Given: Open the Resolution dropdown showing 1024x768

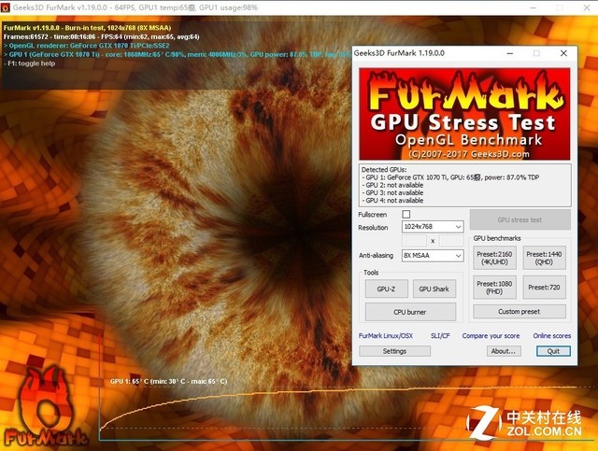Looking at the screenshot, I should coord(433,227).
